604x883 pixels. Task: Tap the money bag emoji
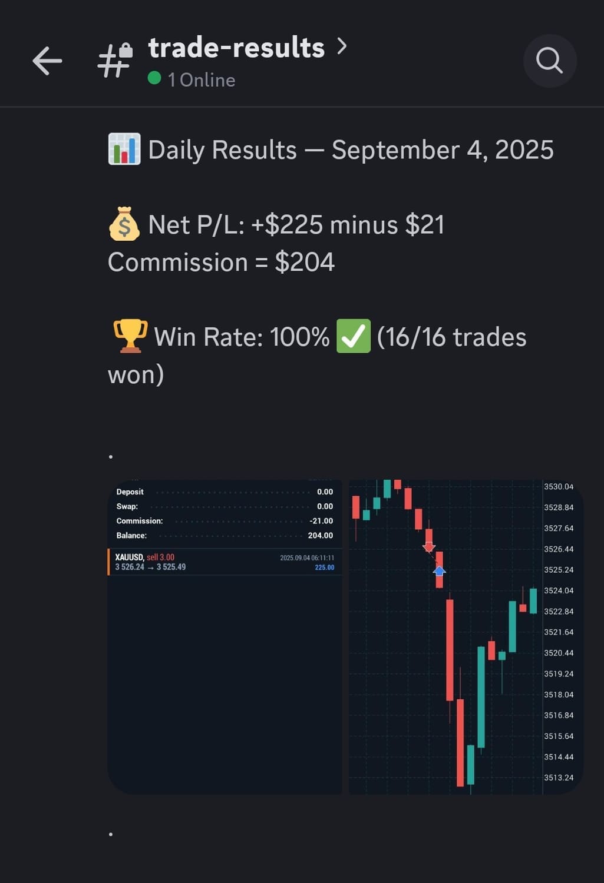124,224
